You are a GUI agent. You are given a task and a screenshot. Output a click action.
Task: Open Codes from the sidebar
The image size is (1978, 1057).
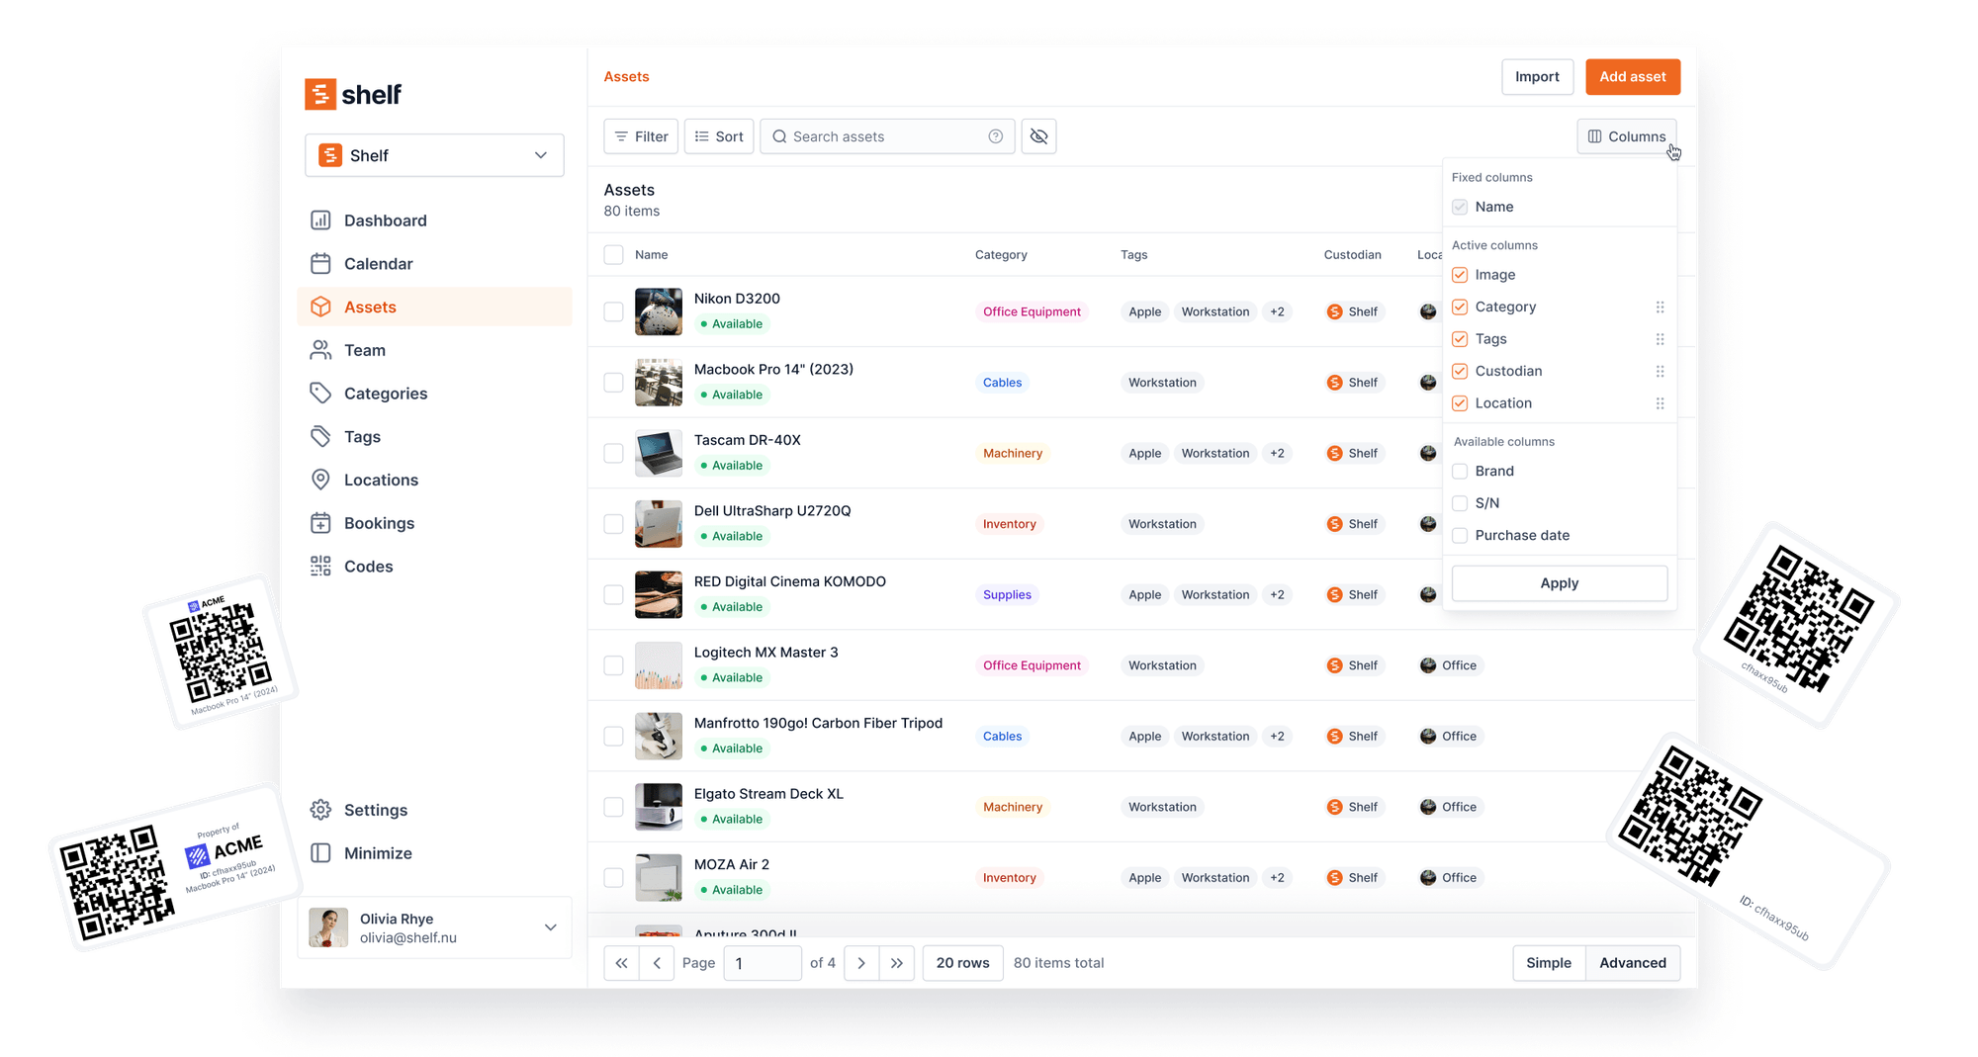[434, 567]
